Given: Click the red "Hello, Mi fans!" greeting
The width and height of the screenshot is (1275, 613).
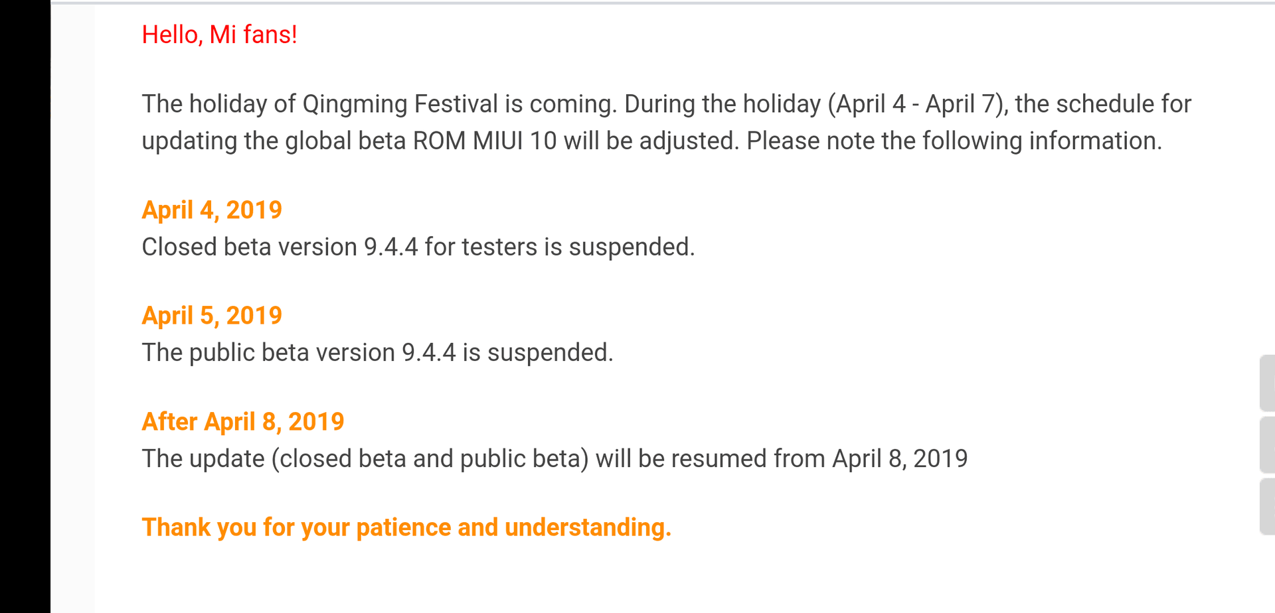Looking at the screenshot, I should click(219, 34).
